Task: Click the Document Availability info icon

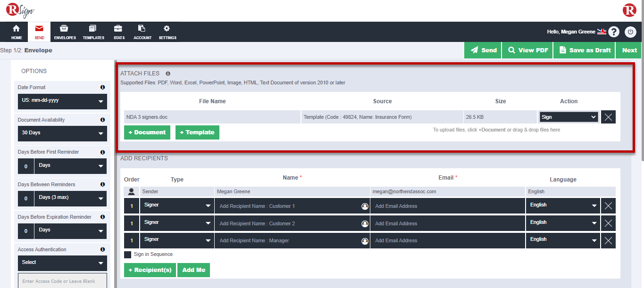Action: click(102, 120)
